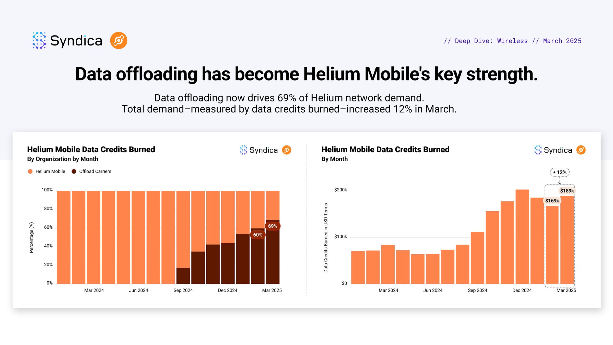Click the Helium icon on the left chart

tap(287, 150)
